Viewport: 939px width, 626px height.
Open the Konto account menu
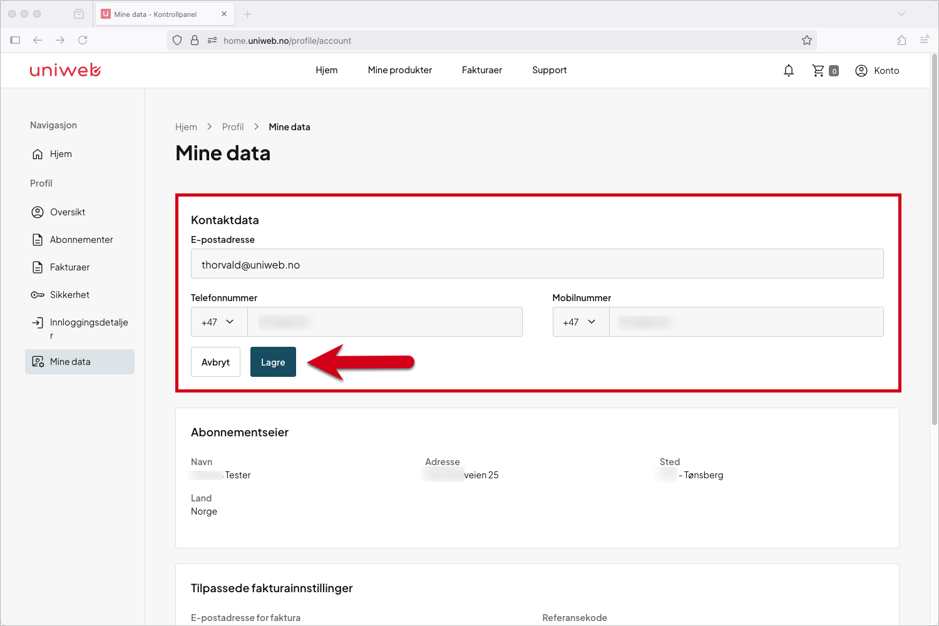click(x=877, y=71)
